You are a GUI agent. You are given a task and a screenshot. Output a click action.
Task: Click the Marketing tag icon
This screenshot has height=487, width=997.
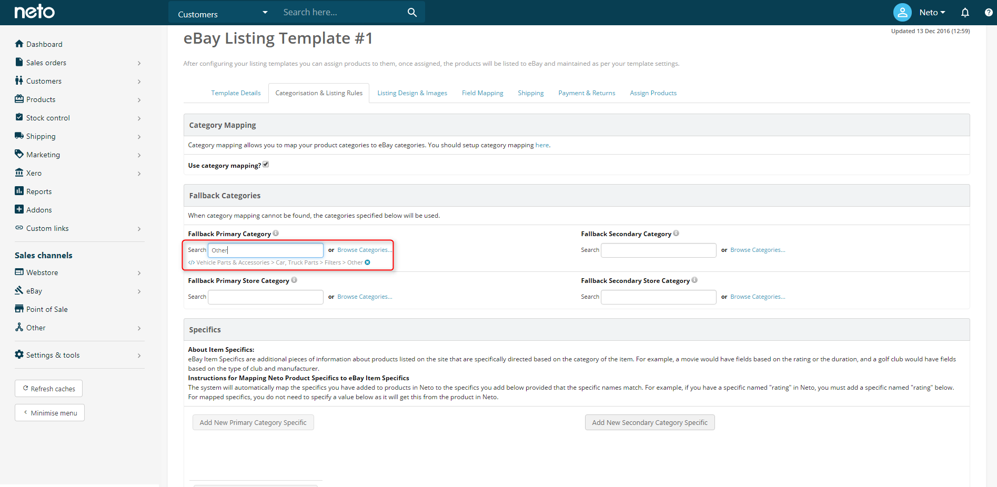coord(19,154)
